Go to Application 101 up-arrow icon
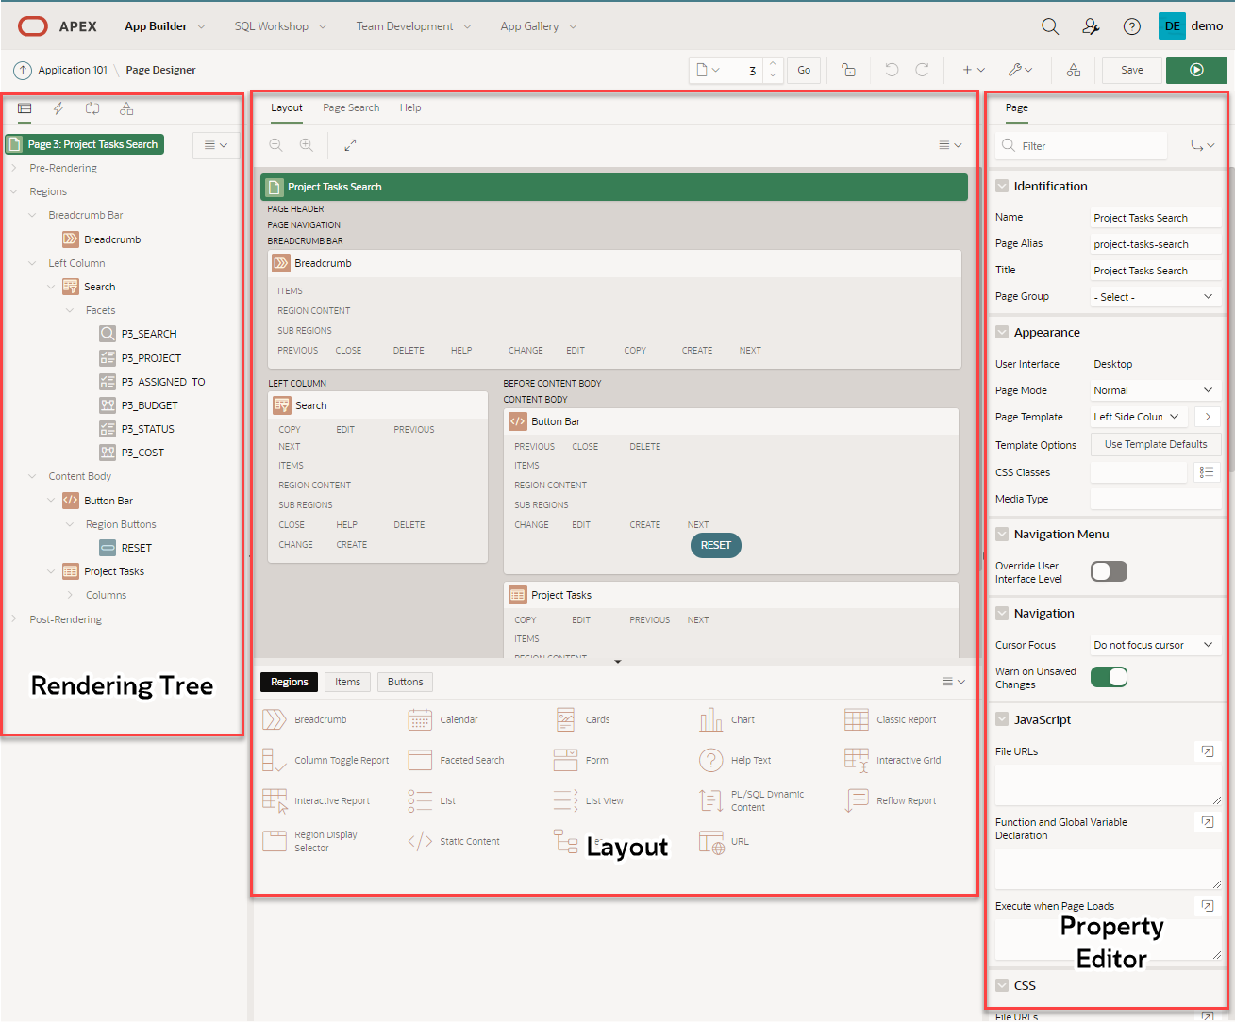1235x1022 pixels. 23,70
